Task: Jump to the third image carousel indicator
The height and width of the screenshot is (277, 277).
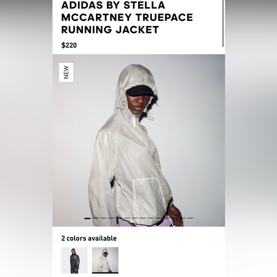Action: tap(103, 218)
